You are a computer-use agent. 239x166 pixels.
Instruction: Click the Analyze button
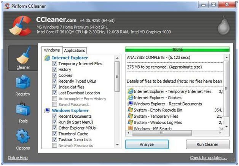click(x=147, y=144)
